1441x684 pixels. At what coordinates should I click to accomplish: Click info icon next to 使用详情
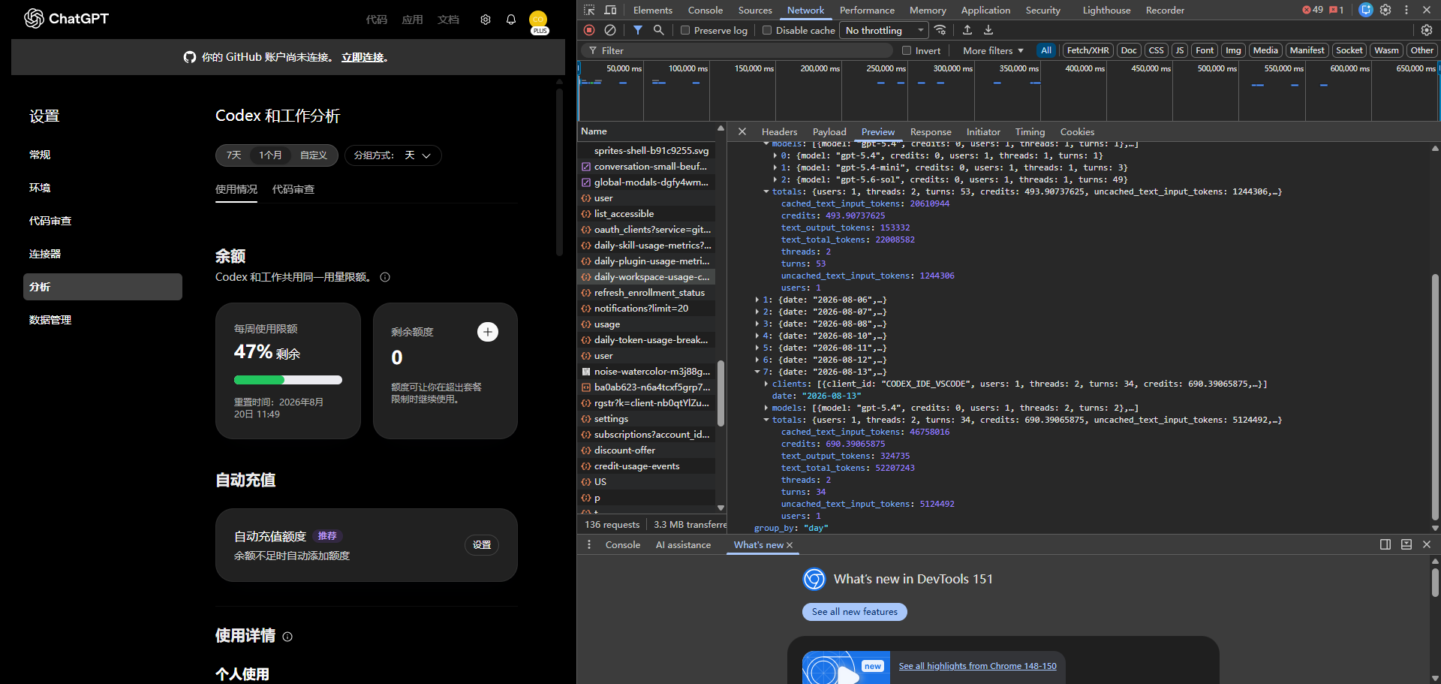(287, 637)
